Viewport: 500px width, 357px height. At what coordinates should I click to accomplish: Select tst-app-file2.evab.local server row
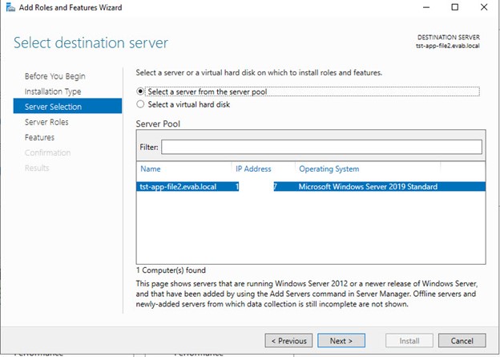point(311,186)
